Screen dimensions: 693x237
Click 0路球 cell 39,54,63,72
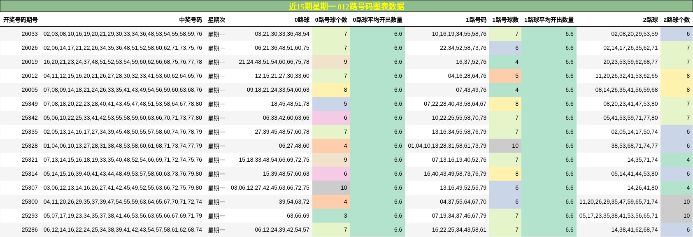coord(294,202)
